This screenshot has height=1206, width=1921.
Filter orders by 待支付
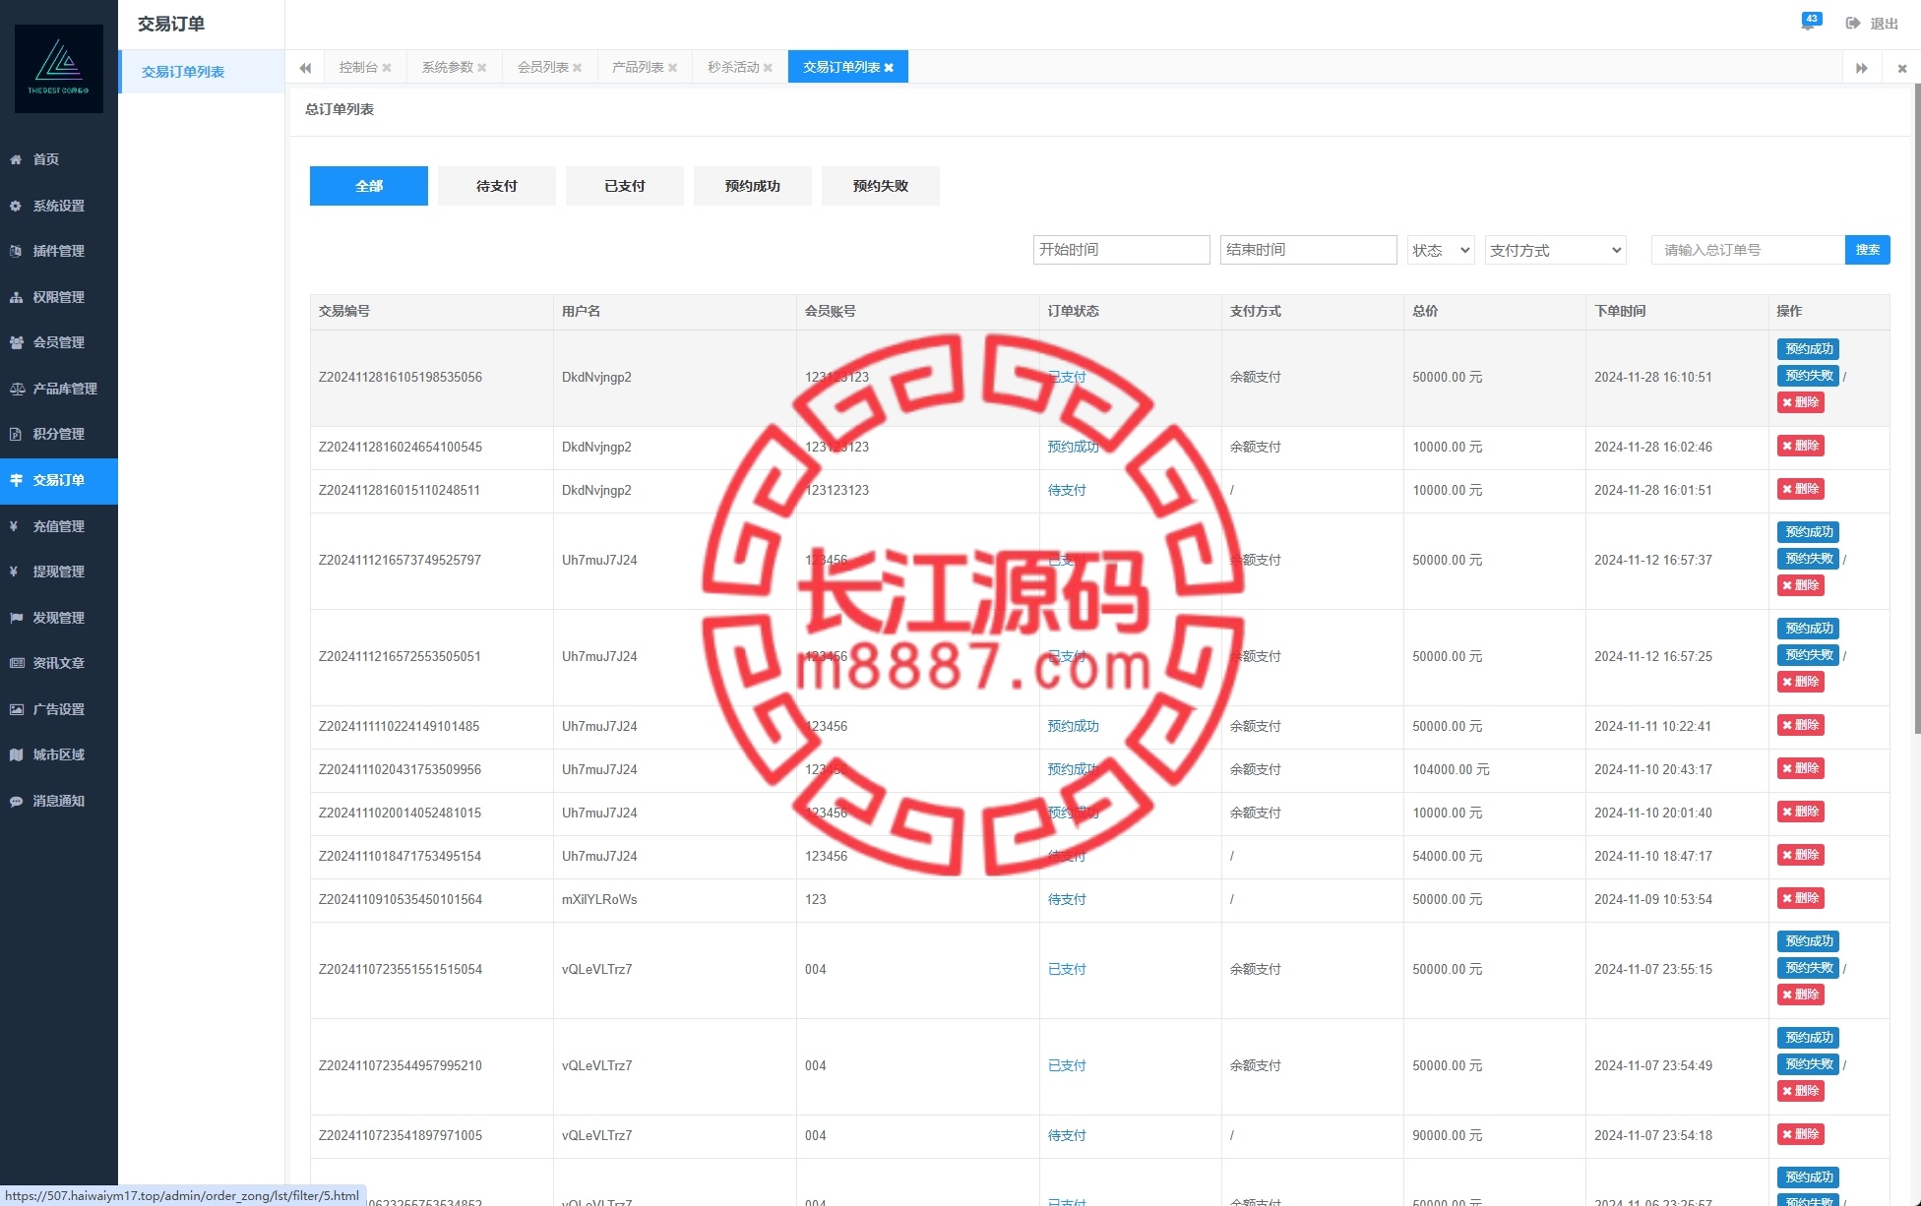click(497, 186)
